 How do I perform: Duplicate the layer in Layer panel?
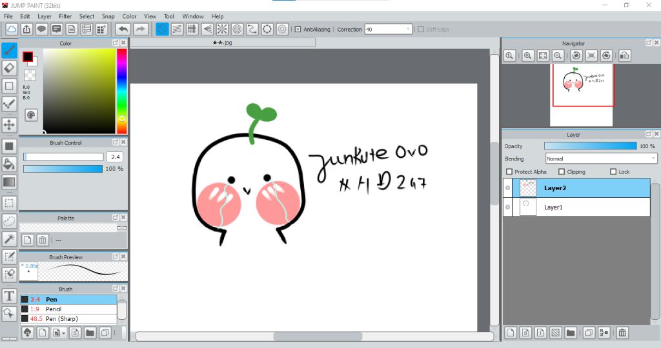click(589, 333)
